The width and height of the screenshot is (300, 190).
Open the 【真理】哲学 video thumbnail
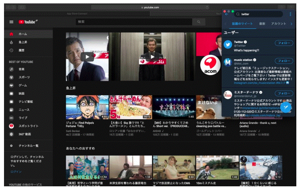point(87,168)
